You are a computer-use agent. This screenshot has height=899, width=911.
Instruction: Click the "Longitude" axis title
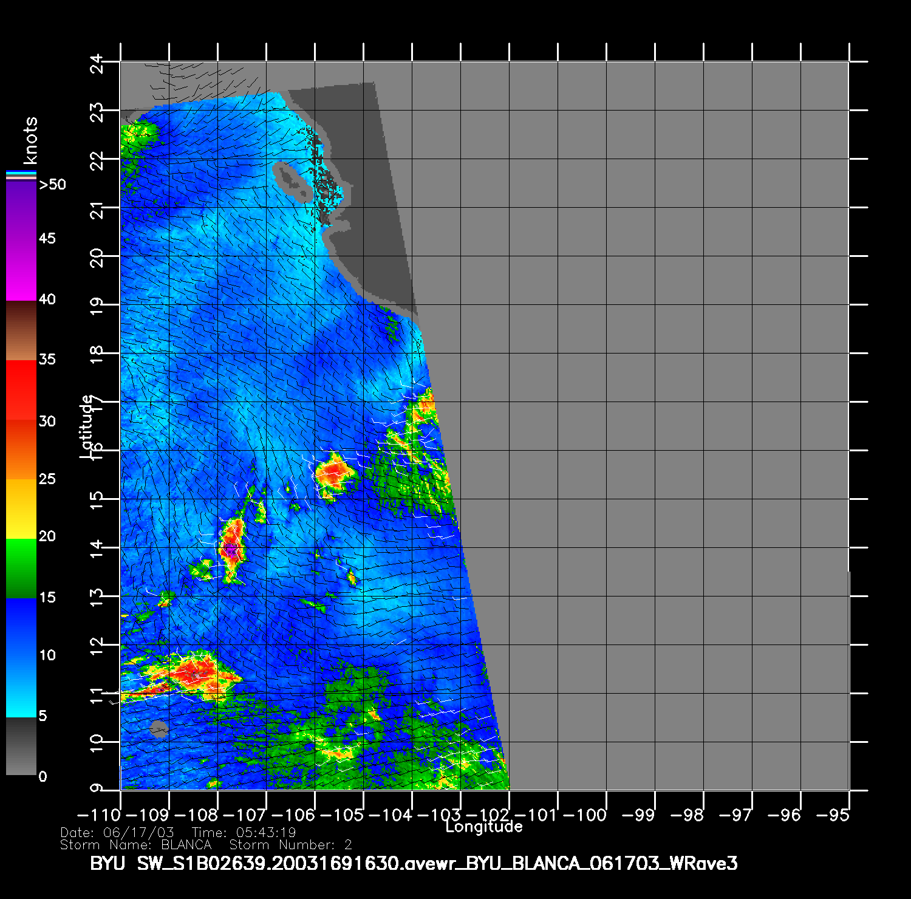[x=483, y=827]
